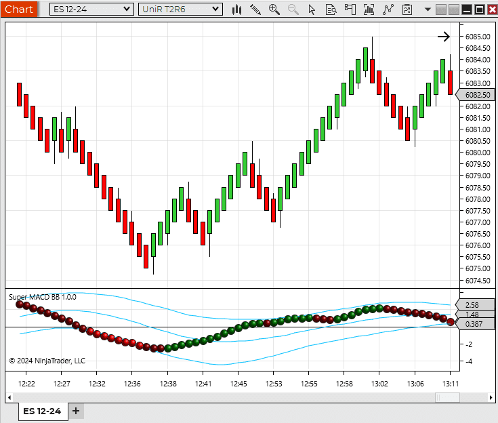Click the zoom out magnifier icon
Image resolution: width=498 pixels, height=423 pixels.
tap(293, 9)
